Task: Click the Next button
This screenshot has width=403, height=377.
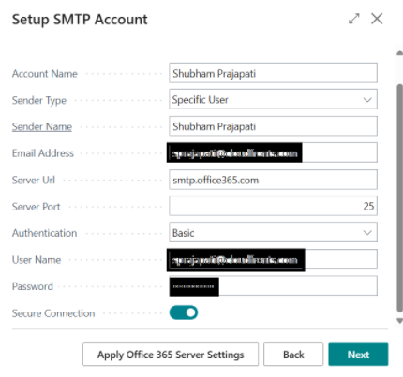Action: pos(358,355)
